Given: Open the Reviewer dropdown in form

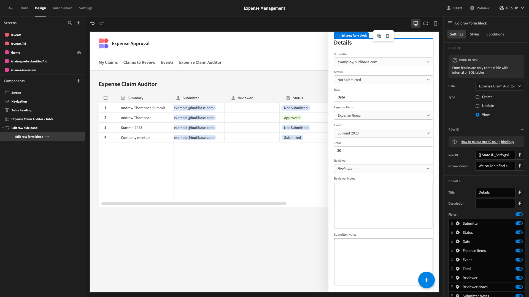Looking at the screenshot, I should pos(383,169).
